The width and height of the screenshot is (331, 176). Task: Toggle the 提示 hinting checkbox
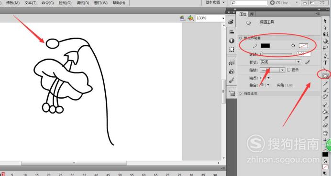[288, 70]
